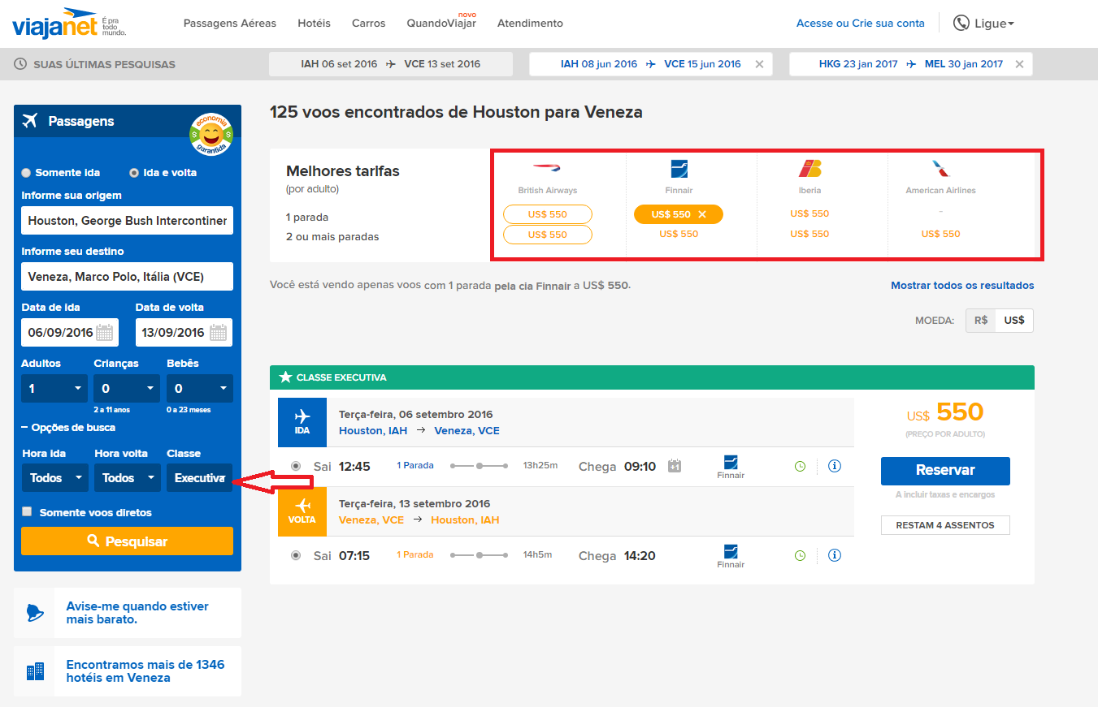Click Iberia 1 parada US$ 550 fare
Image resolution: width=1098 pixels, height=707 pixels.
pyautogui.click(x=809, y=214)
